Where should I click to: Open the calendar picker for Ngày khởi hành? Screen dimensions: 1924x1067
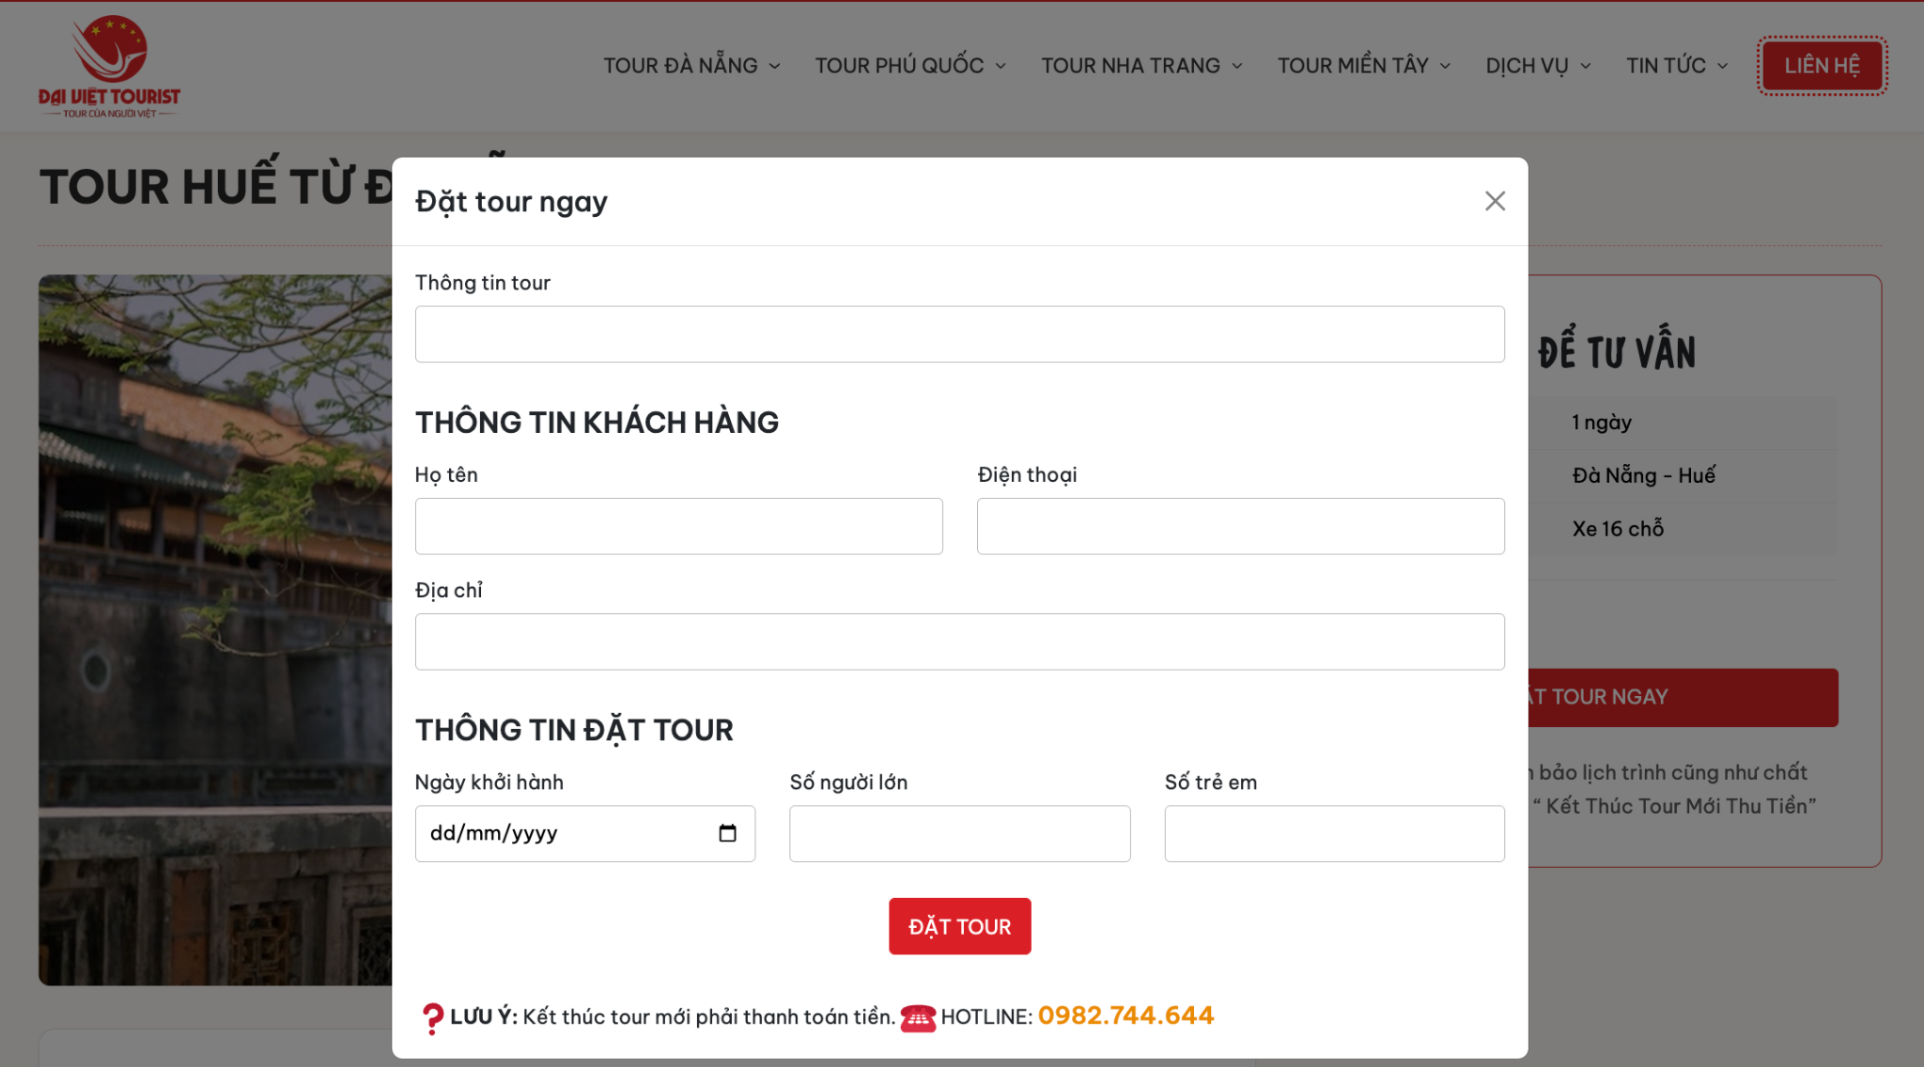pyautogui.click(x=725, y=833)
